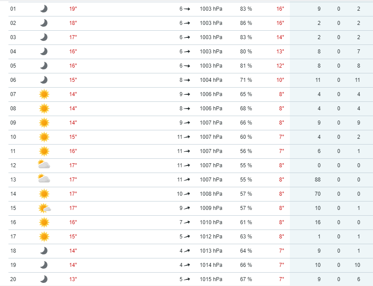Click the moon icon in hour 18 row
The image size is (373, 286).
(x=44, y=251)
